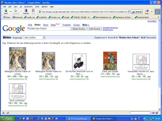162x121 pixels.
Task: Click the Print toolbar icon
Action: coord(147,11)
